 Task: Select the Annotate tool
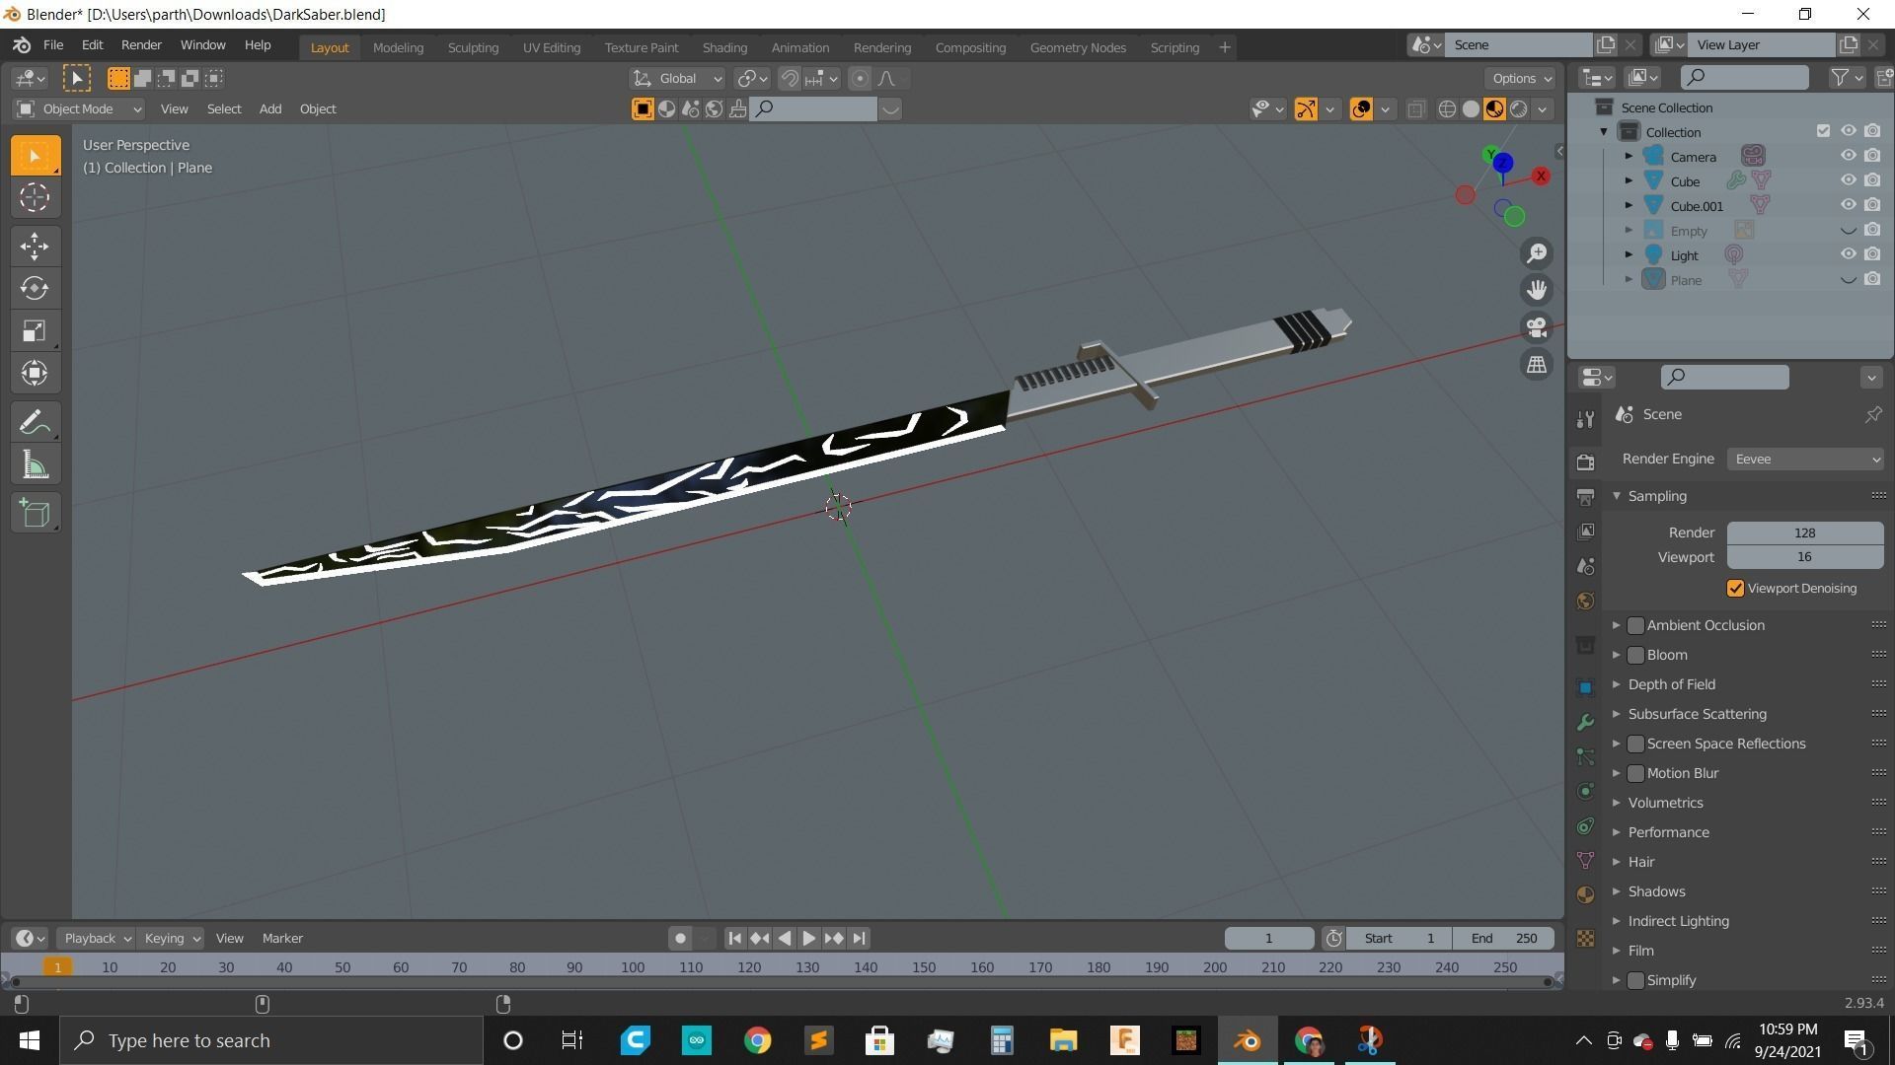(35, 422)
